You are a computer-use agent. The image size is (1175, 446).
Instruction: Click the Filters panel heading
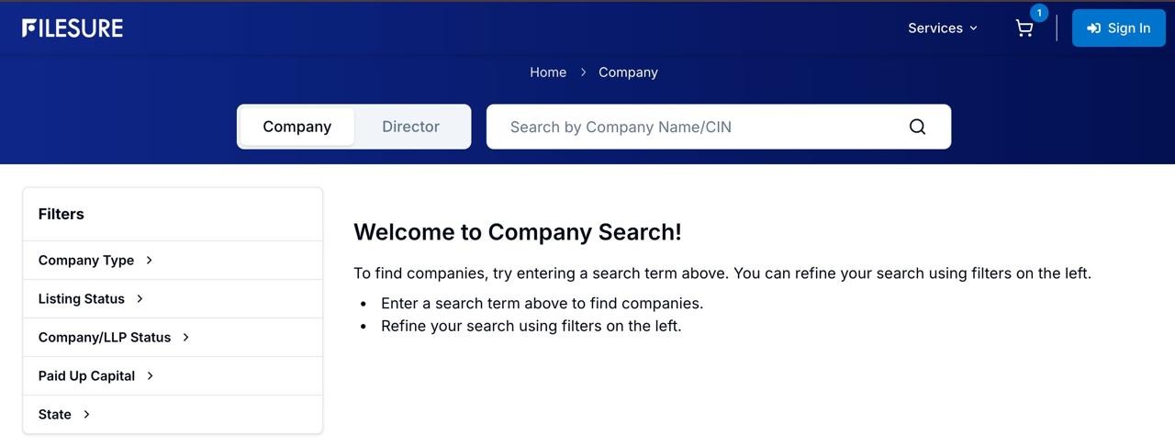62,214
